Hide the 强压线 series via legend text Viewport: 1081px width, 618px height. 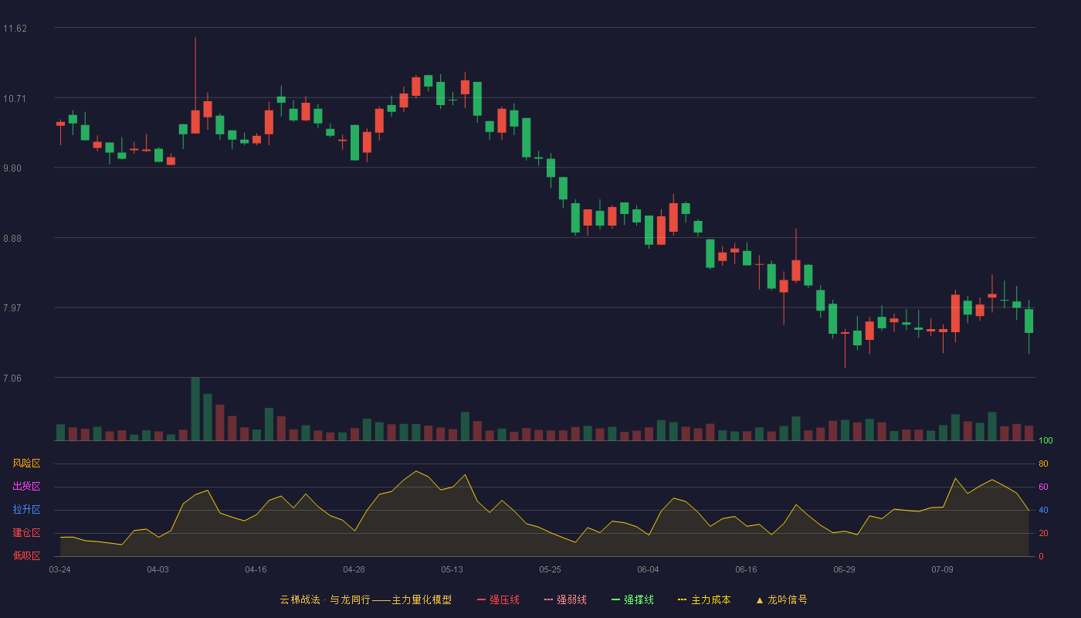[x=504, y=600]
